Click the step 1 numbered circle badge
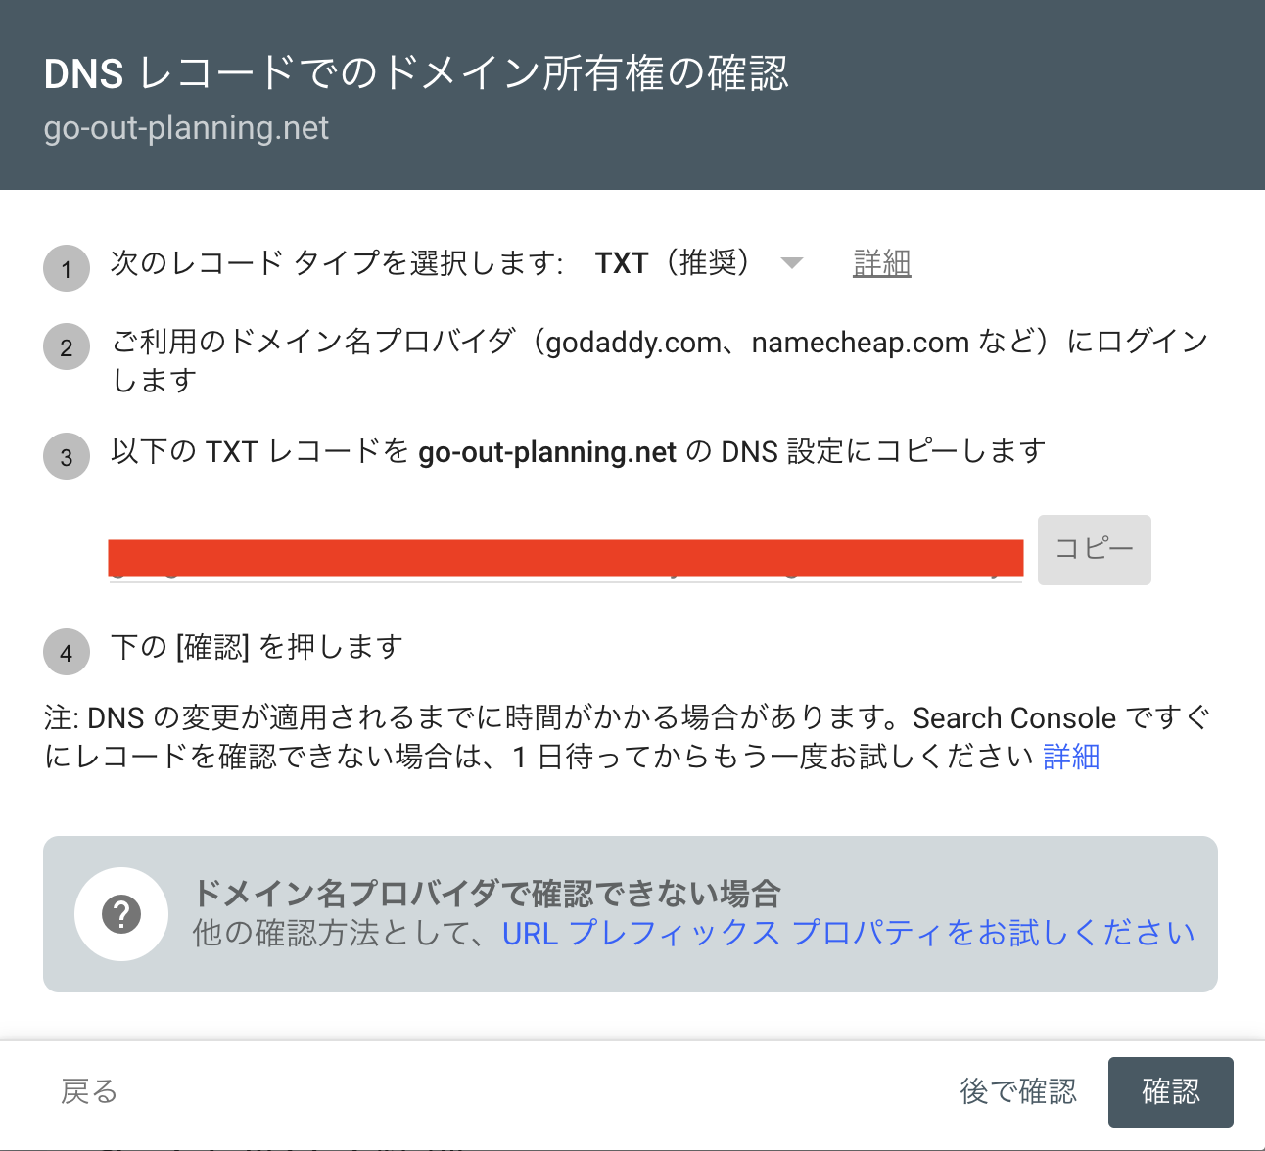 click(x=66, y=267)
